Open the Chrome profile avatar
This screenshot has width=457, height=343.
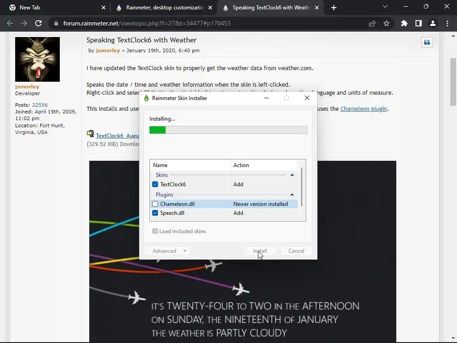(x=433, y=23)
